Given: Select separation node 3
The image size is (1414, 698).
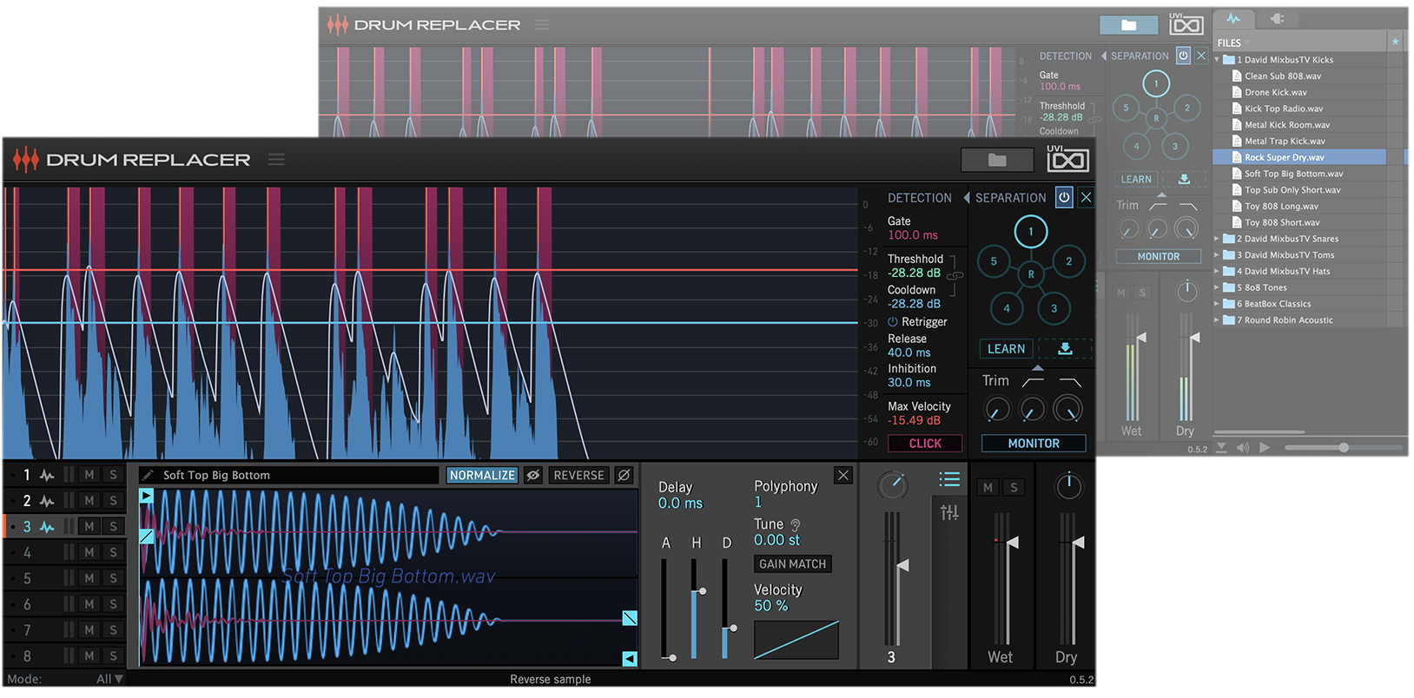Looking at the screenshot, I should [x=1054, y=308].
